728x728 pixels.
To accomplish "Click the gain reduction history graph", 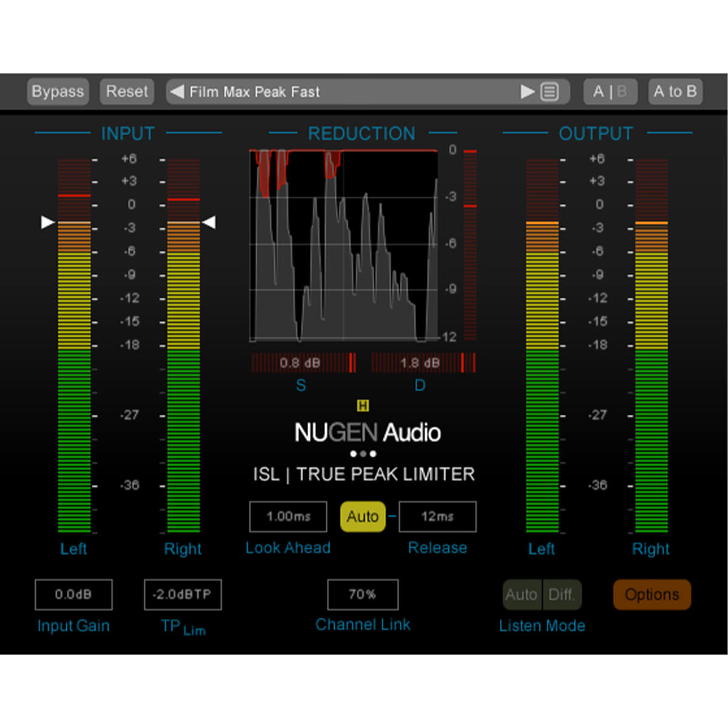I will 344,246.
